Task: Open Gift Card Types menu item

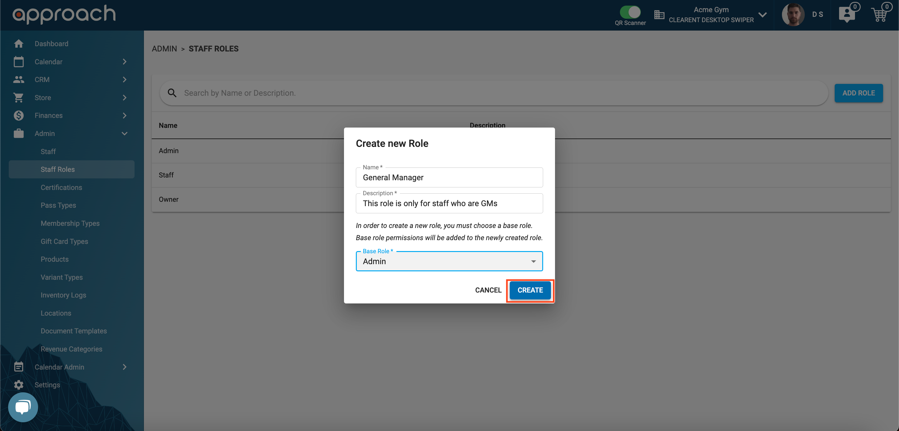Action: (x=64, y=241)
